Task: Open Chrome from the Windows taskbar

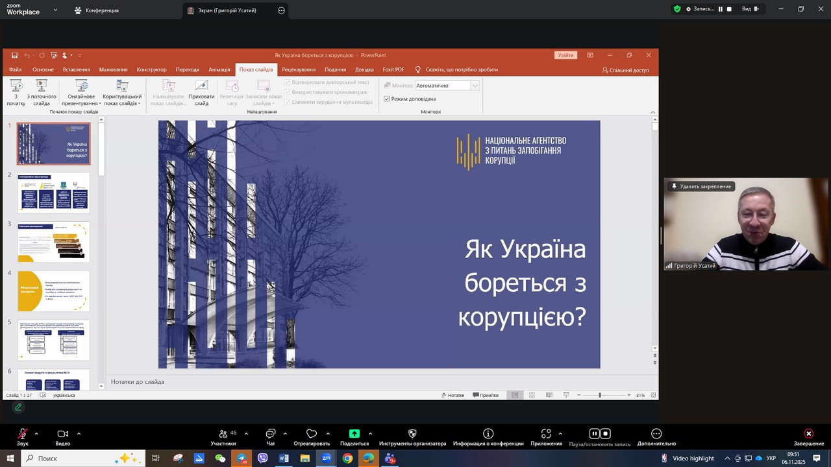Action: 347,459
